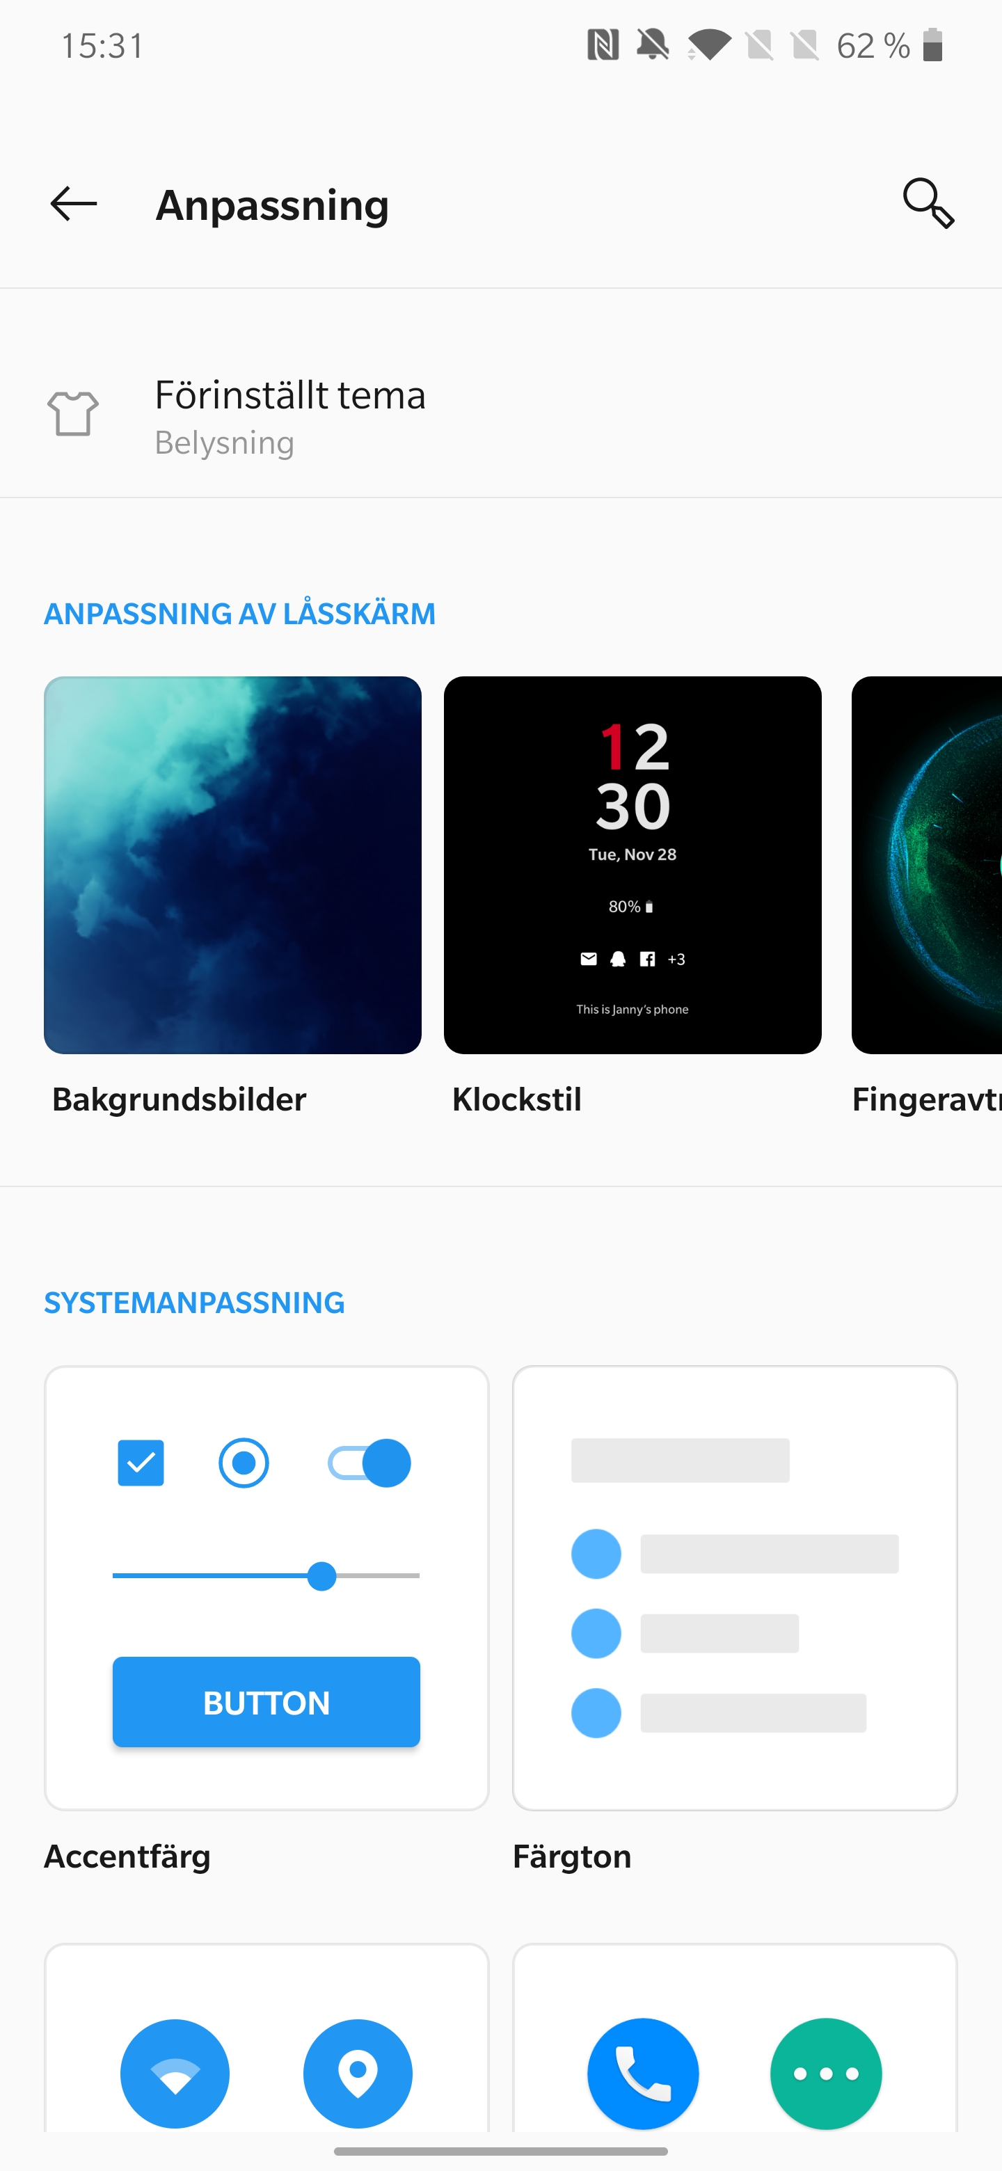Tap the blue phone app icon
This screenshot has height=2171, width=1002.
(643, 2074)
